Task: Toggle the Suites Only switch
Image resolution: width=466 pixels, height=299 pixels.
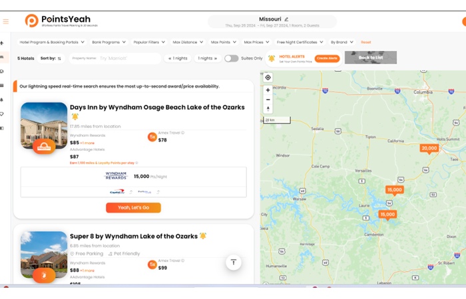Action: pyautogui.click(x=231, y=58)
